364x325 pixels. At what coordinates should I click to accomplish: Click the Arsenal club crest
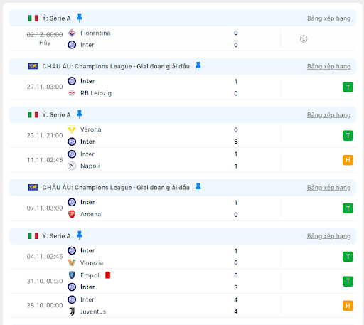tap(72, 214)
